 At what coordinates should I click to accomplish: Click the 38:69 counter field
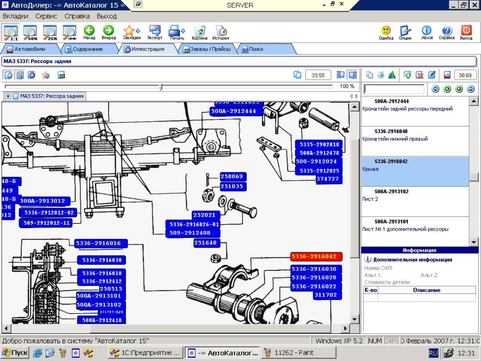coord(465,75)
